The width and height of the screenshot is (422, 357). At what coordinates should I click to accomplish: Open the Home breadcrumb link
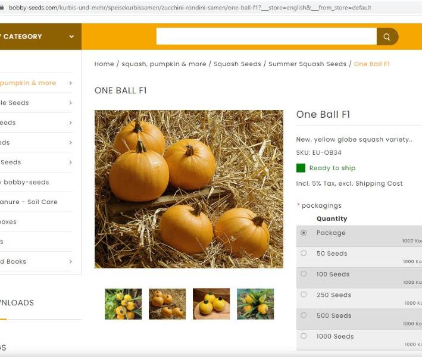(104, 64)
